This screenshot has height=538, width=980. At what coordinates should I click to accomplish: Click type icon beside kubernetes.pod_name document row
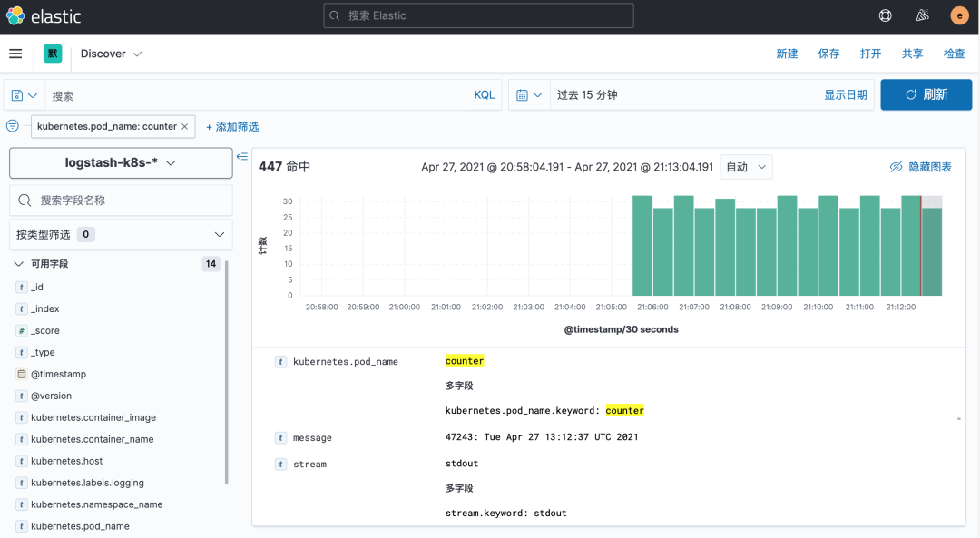[280, 362]
